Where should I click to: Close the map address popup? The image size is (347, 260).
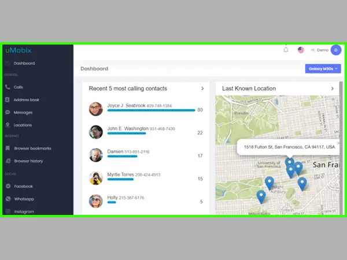point(338,143)
